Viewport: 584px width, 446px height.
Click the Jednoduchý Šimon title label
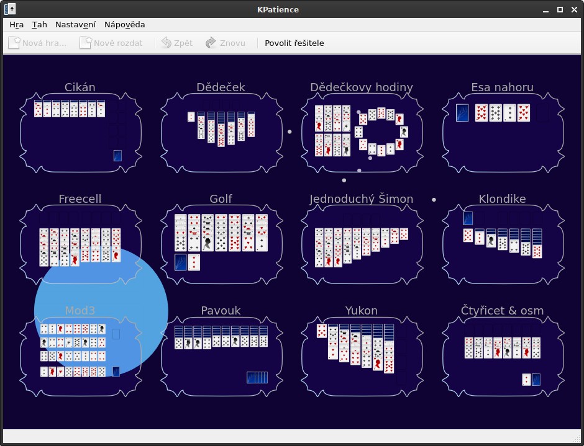362,198
